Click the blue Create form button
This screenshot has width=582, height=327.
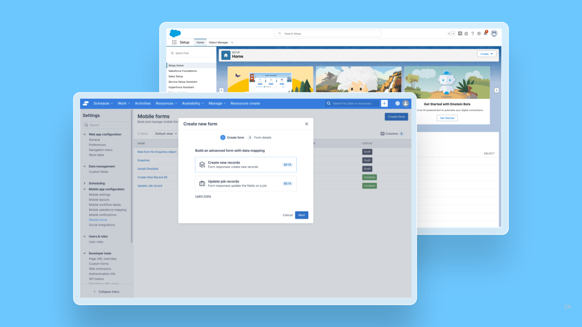coord(396,117)
